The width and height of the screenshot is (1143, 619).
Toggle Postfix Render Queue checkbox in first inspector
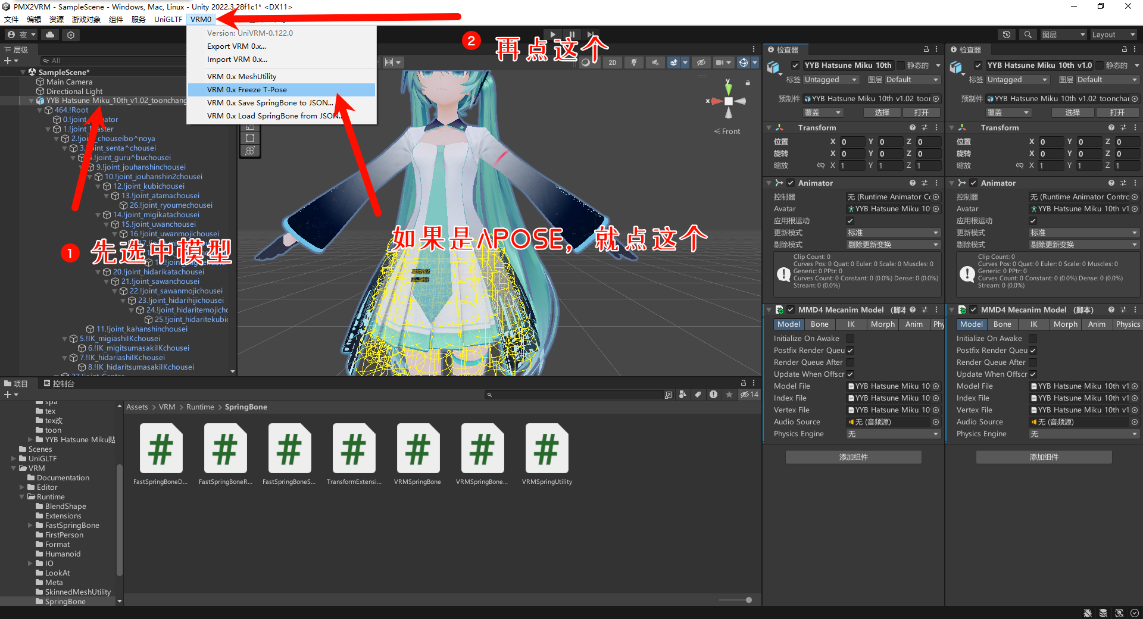[850, 351]
